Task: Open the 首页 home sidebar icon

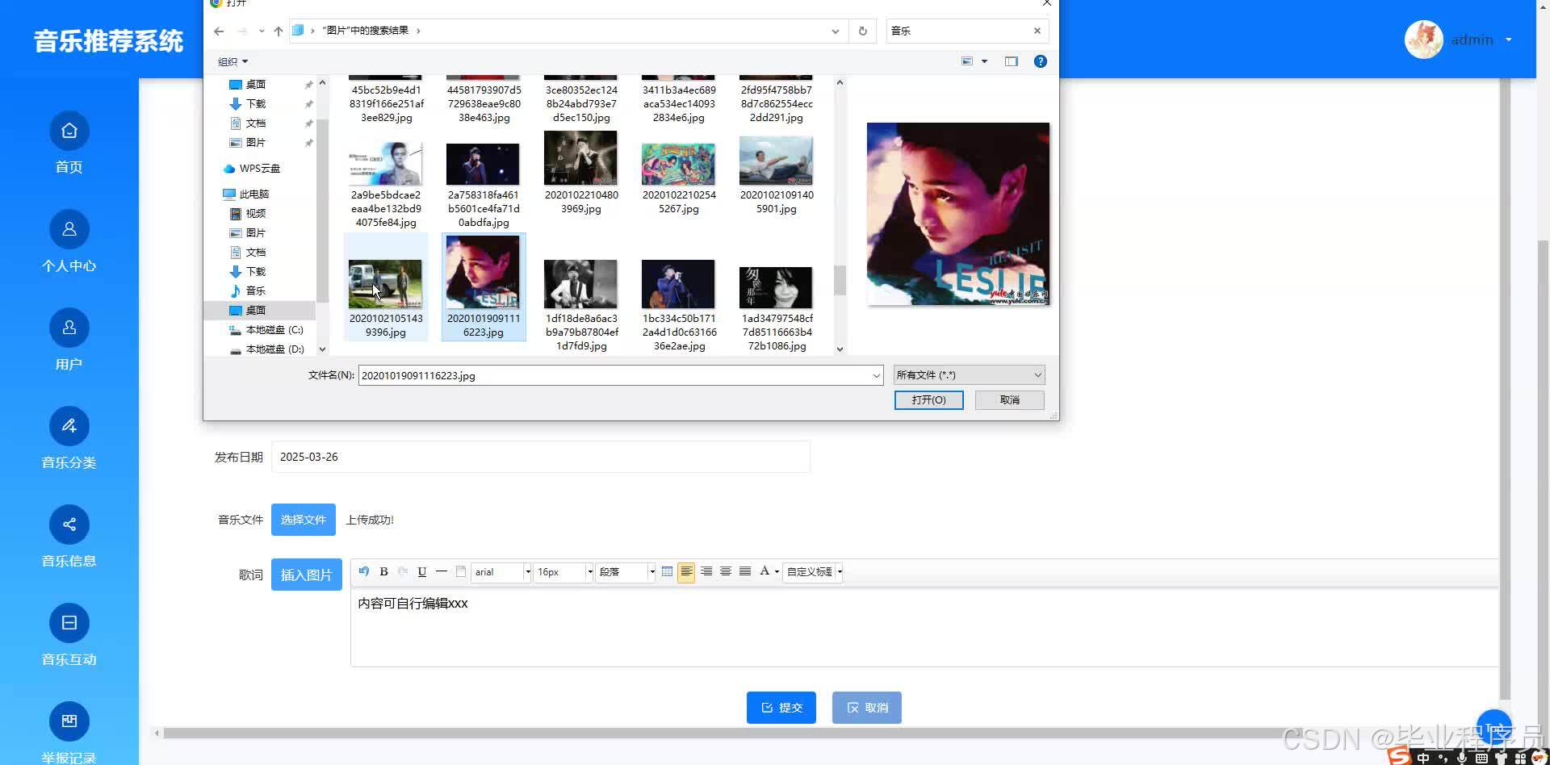Action: click(x=69, y=131)
